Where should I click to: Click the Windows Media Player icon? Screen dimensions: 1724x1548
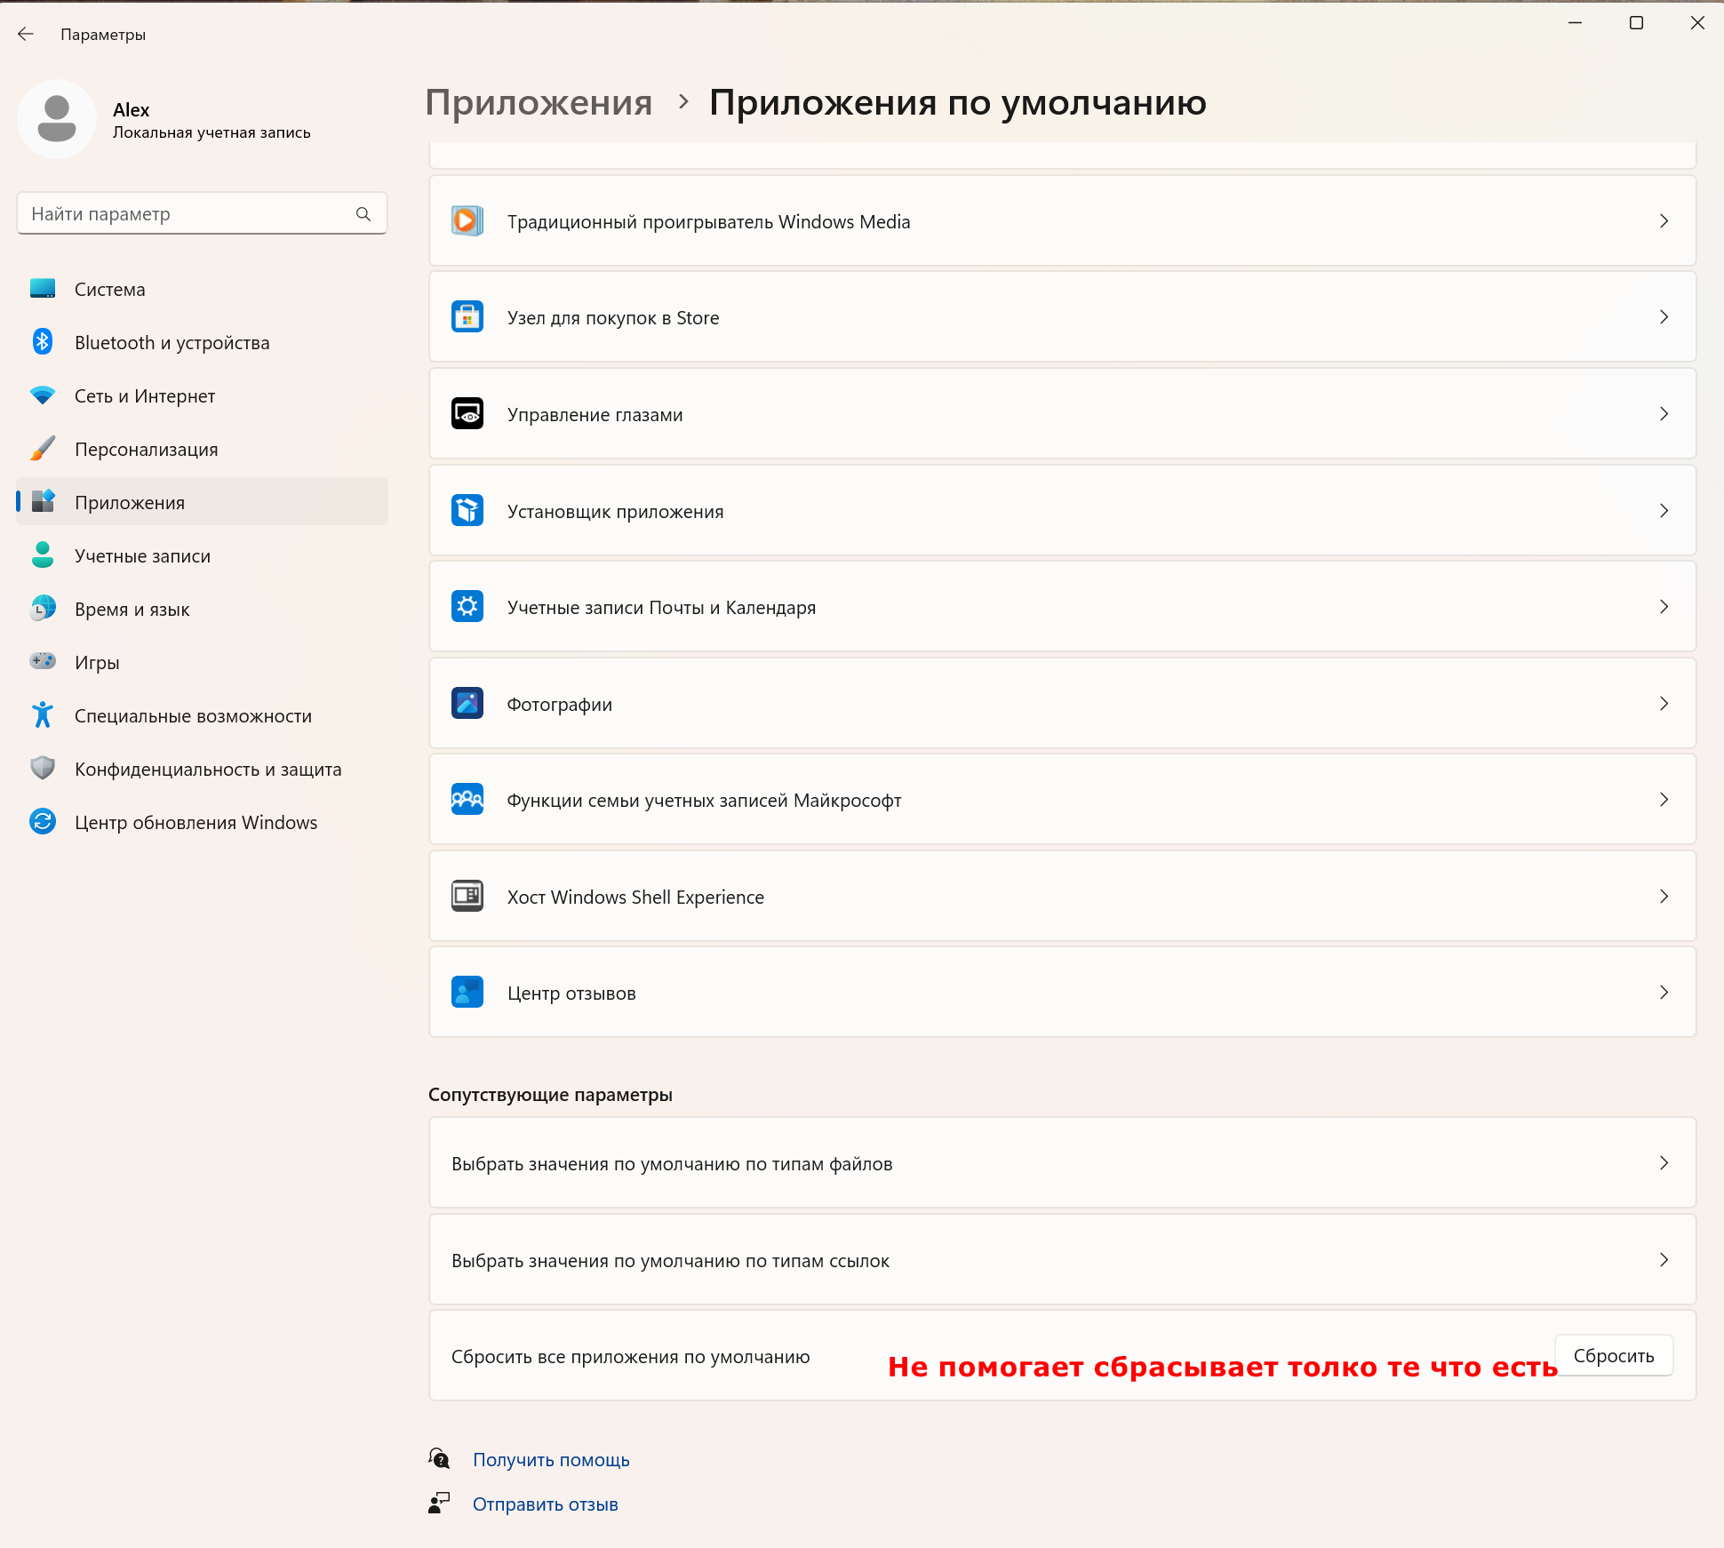click(x=467, y=221)
